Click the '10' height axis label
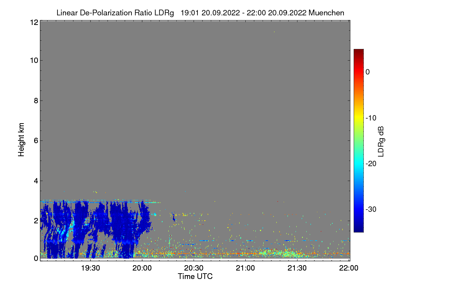 pos(33,60)
